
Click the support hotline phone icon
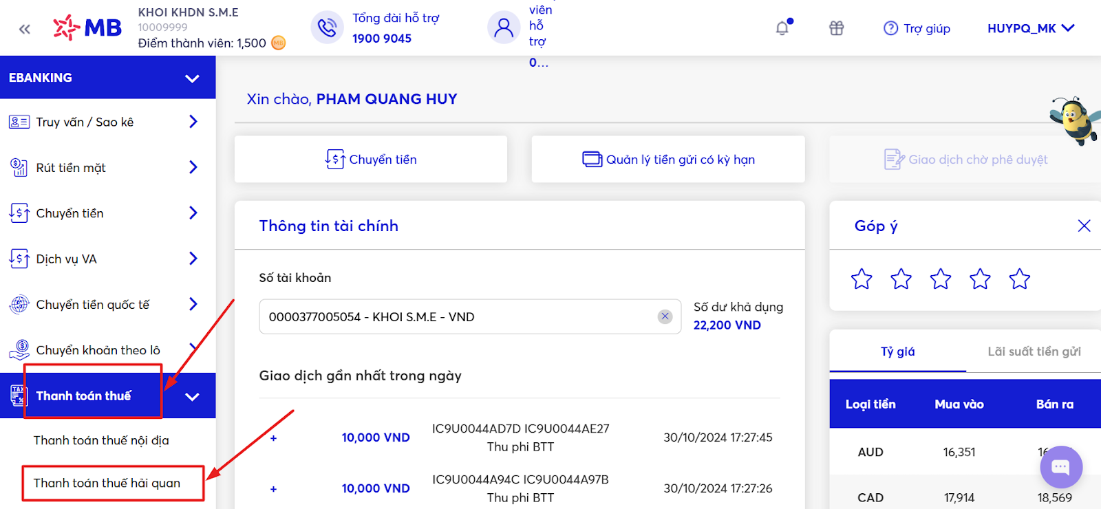click(328, 28)
